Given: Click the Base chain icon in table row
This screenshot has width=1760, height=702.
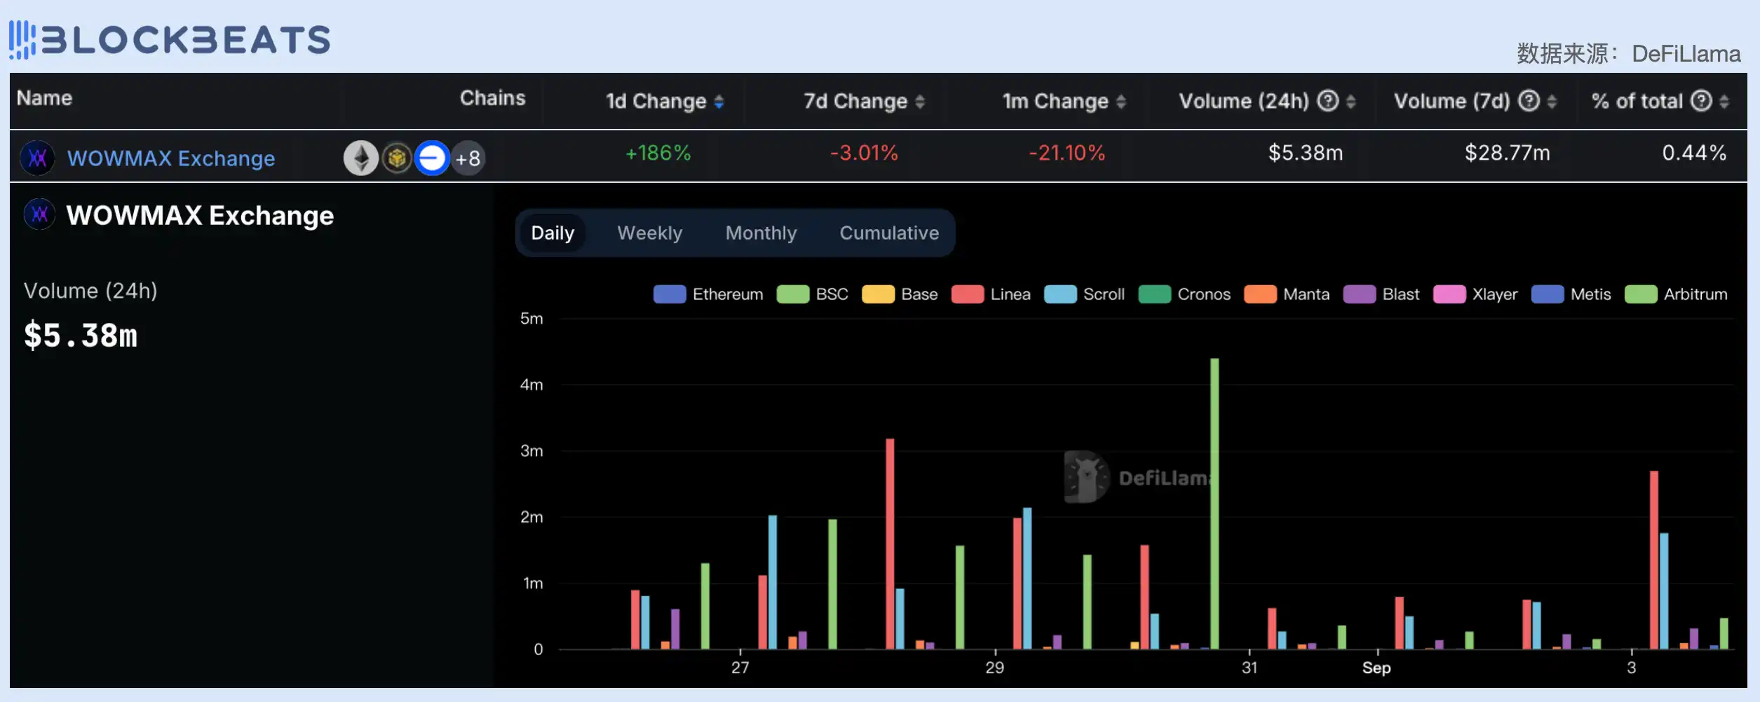Looking at the screenshot, I should [432, 158].
